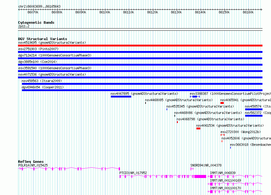Click the red nsv4061534 variant bar
The image size is (271, 195).
click(x=199, y=128)
